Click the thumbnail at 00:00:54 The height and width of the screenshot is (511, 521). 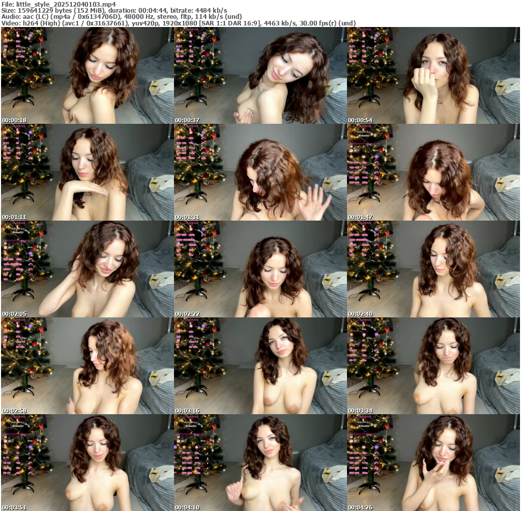pyautogui.click(x=433, y=75)
